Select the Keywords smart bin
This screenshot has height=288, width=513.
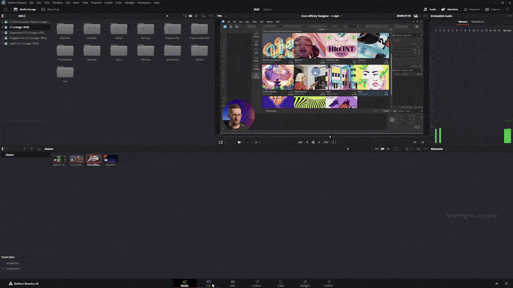(x=12, y=263)
